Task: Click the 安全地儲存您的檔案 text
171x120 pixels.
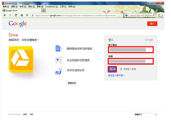Action: click(x=78, y=60)
